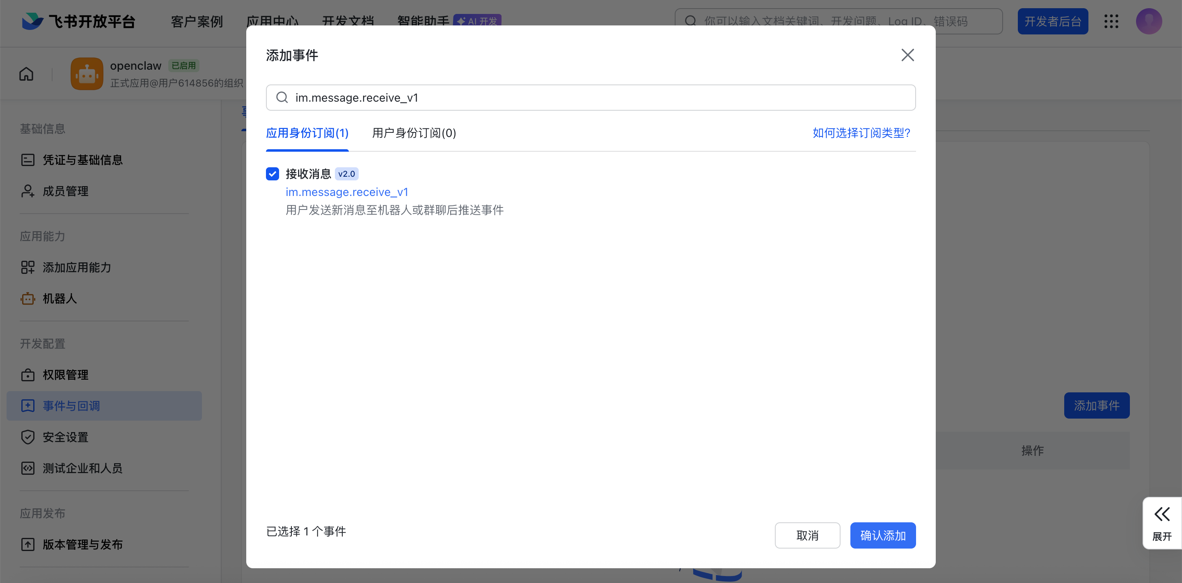Open 成员管理 member management
Viewport: 1182px width, 583px height.
click(66, 191)
